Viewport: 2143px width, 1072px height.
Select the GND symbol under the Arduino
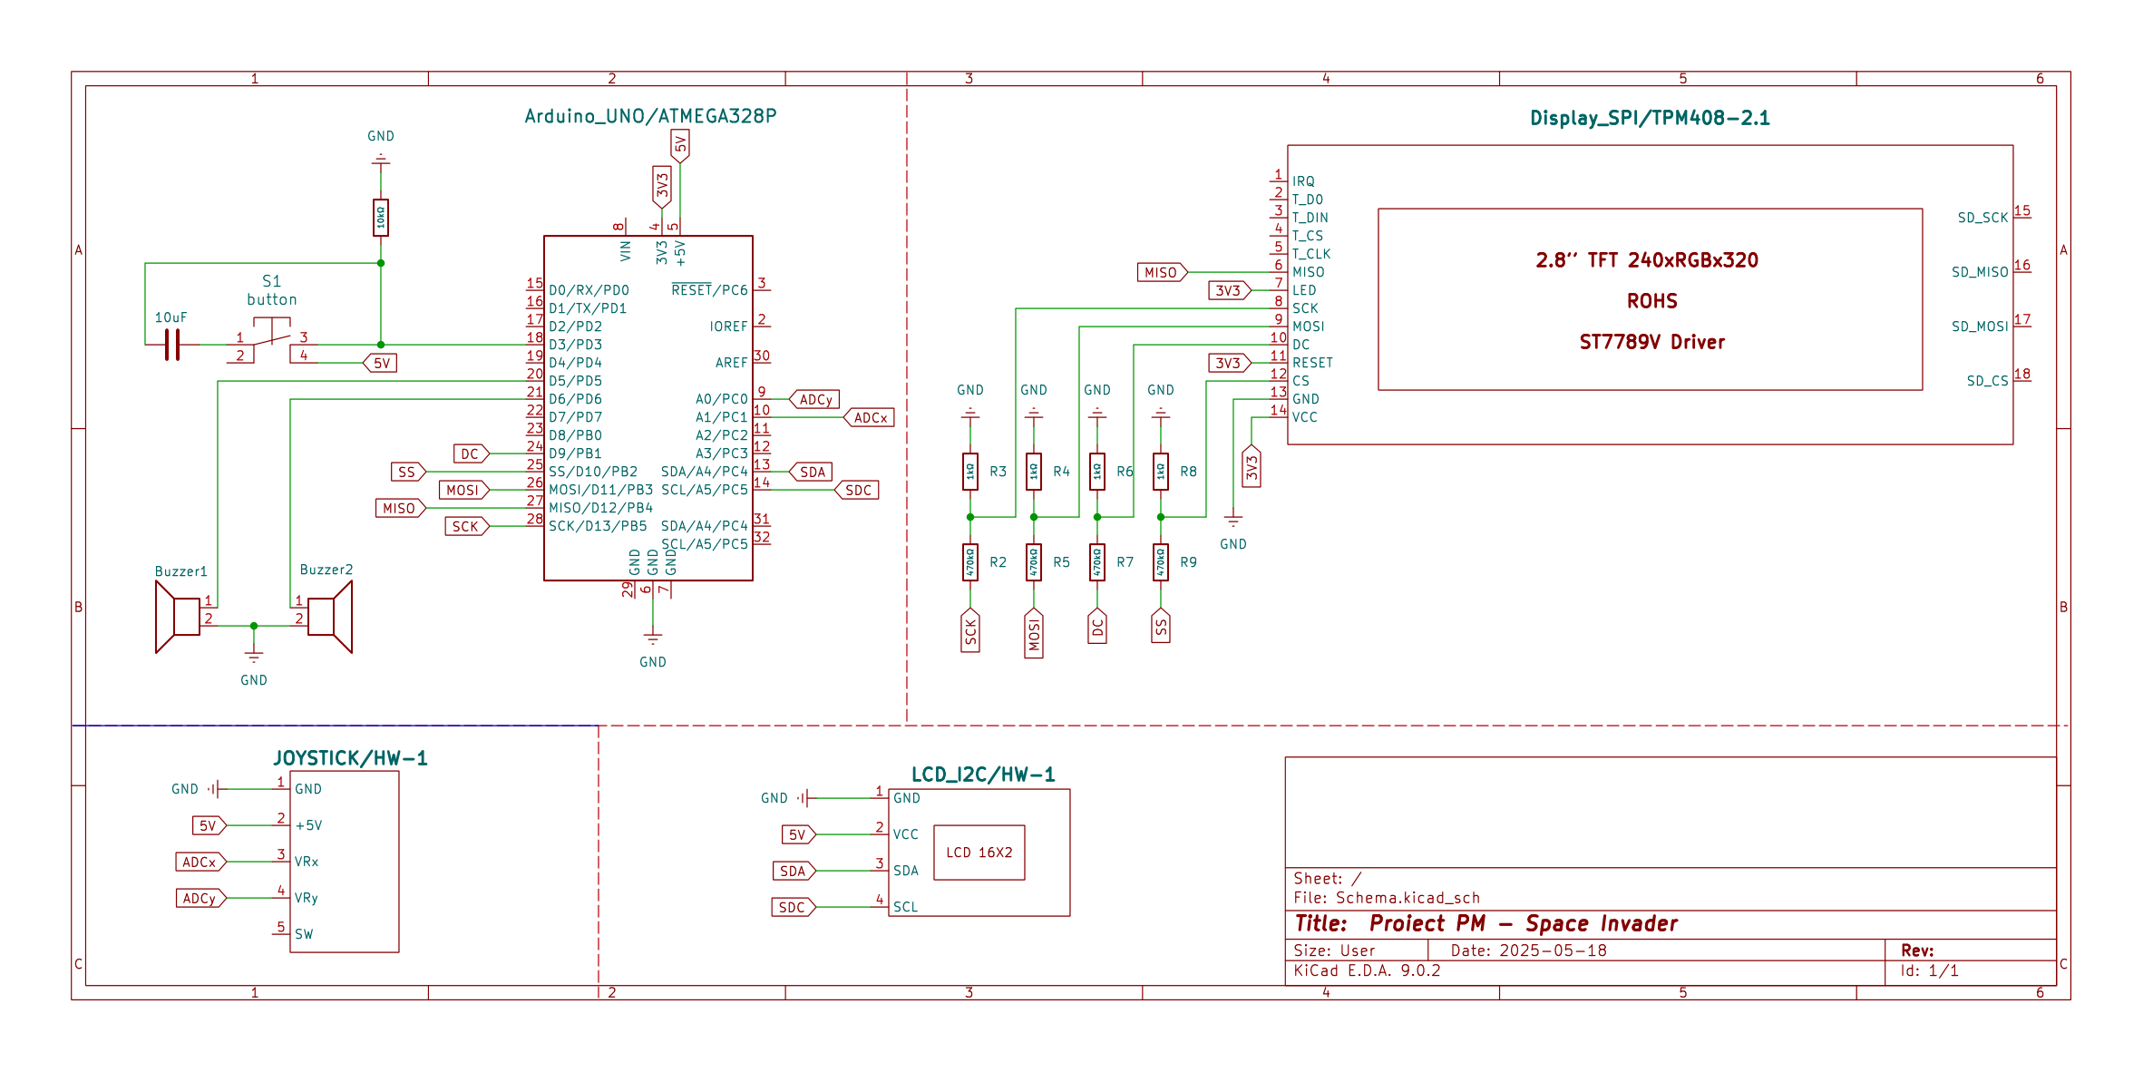coord(652,638)
